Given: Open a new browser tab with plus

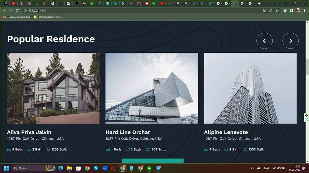Looking at the screenshot, I should [x=259, y=3].
